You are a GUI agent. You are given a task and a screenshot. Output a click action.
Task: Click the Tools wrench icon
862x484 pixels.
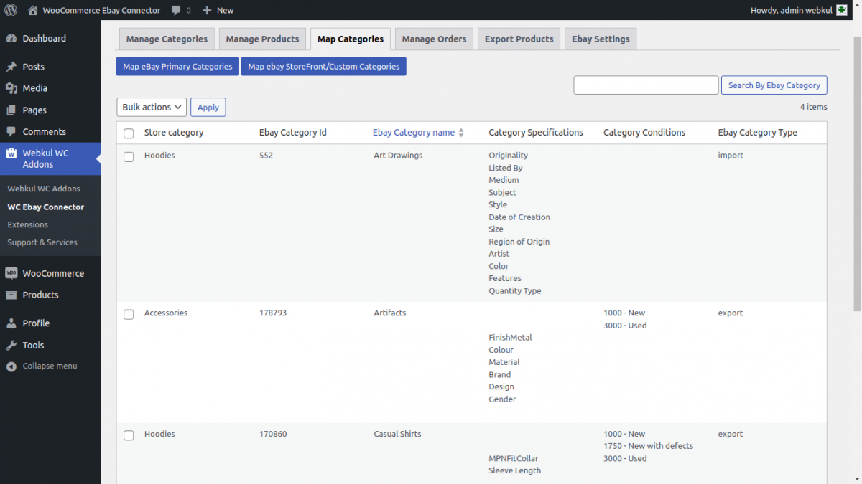(x=11, y=345)
